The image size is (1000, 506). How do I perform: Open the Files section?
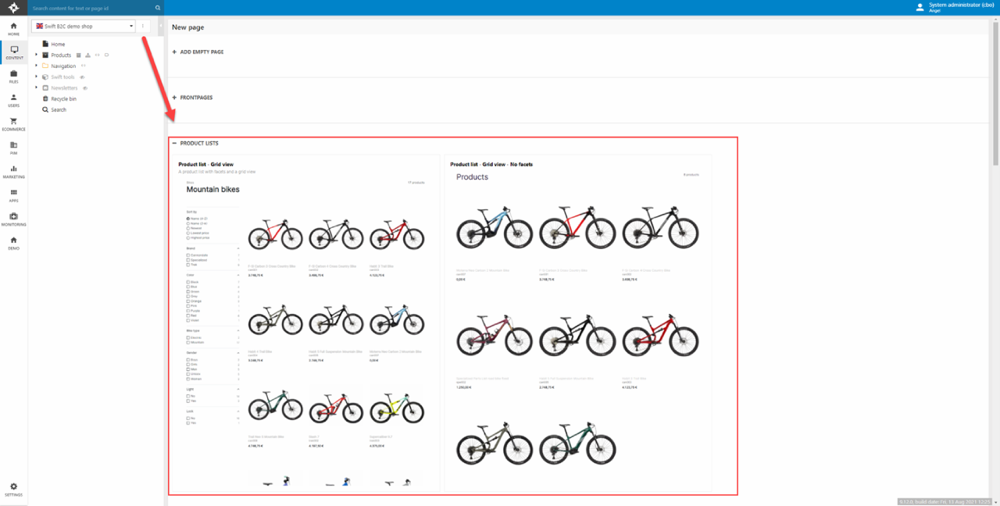[x=13, y=76]
